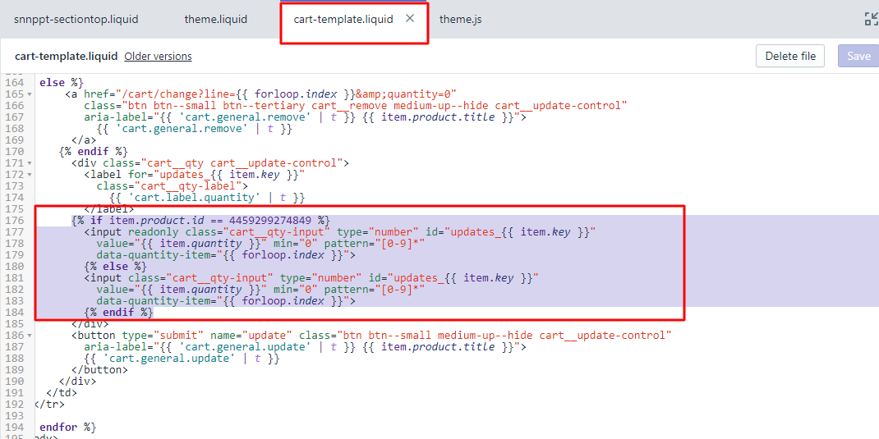Open the Older versions link
The width and height of the screenshot is (879, 439).
pyautogui.click(x=158, y=57)
